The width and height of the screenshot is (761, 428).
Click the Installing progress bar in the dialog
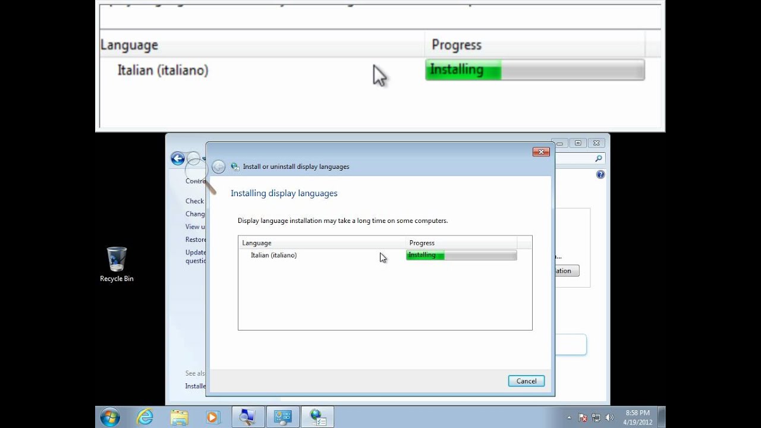pyautogui.click(x=461, y=255)
